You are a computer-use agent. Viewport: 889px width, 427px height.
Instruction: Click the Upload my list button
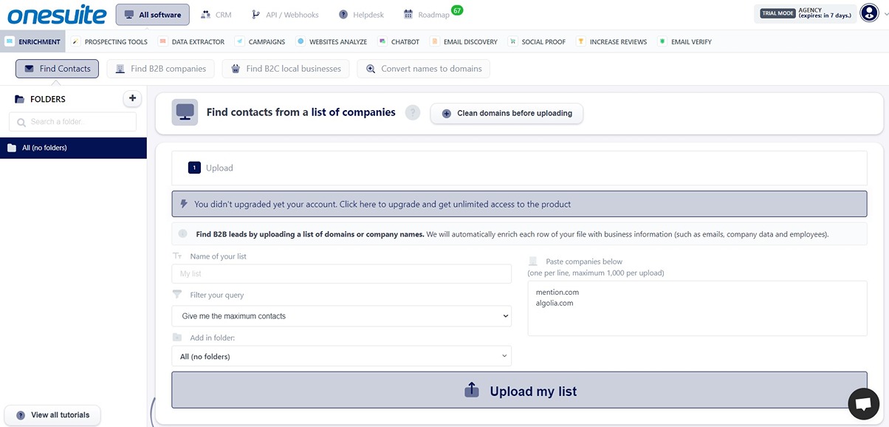519,390
